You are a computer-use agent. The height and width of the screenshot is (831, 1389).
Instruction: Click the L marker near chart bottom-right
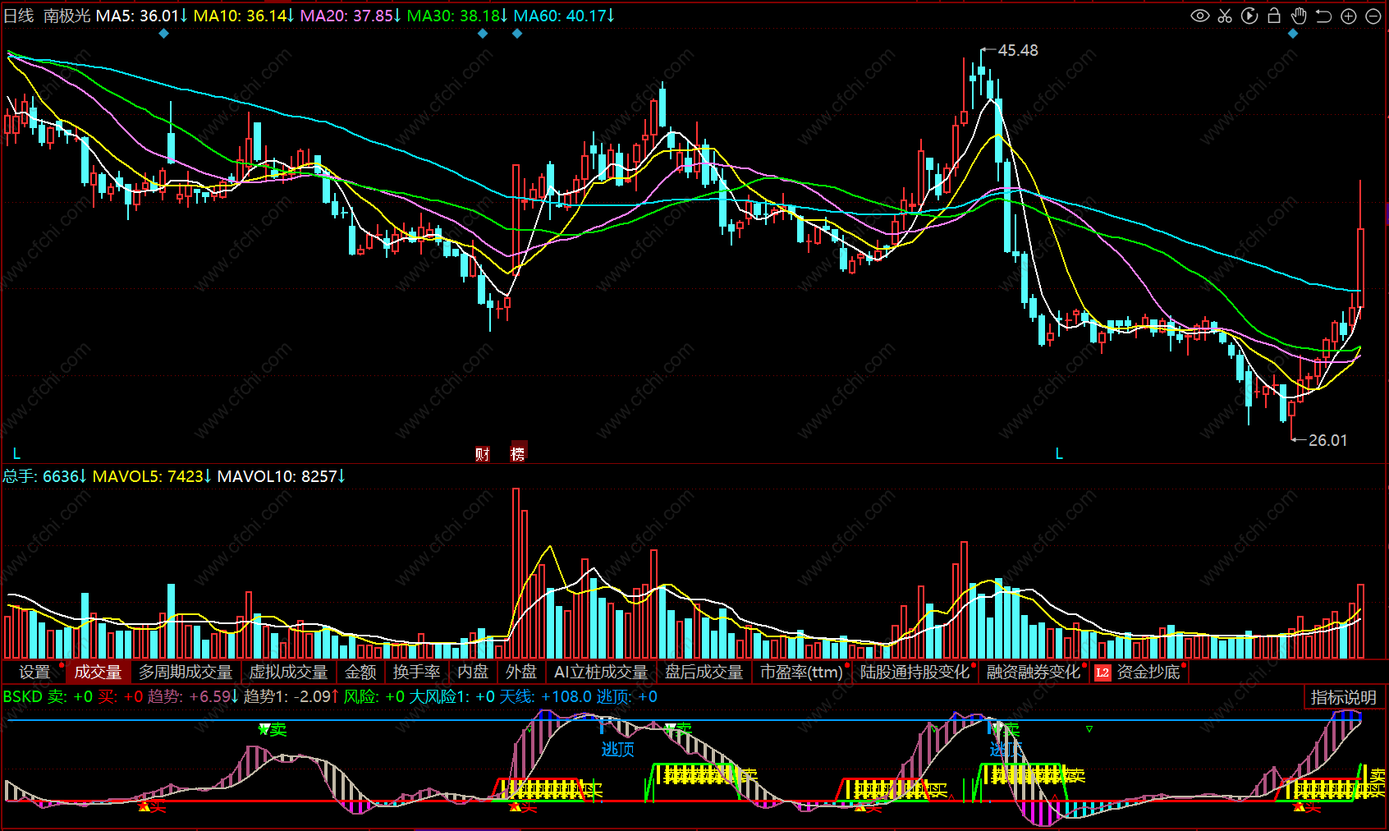click(1059, 454)
